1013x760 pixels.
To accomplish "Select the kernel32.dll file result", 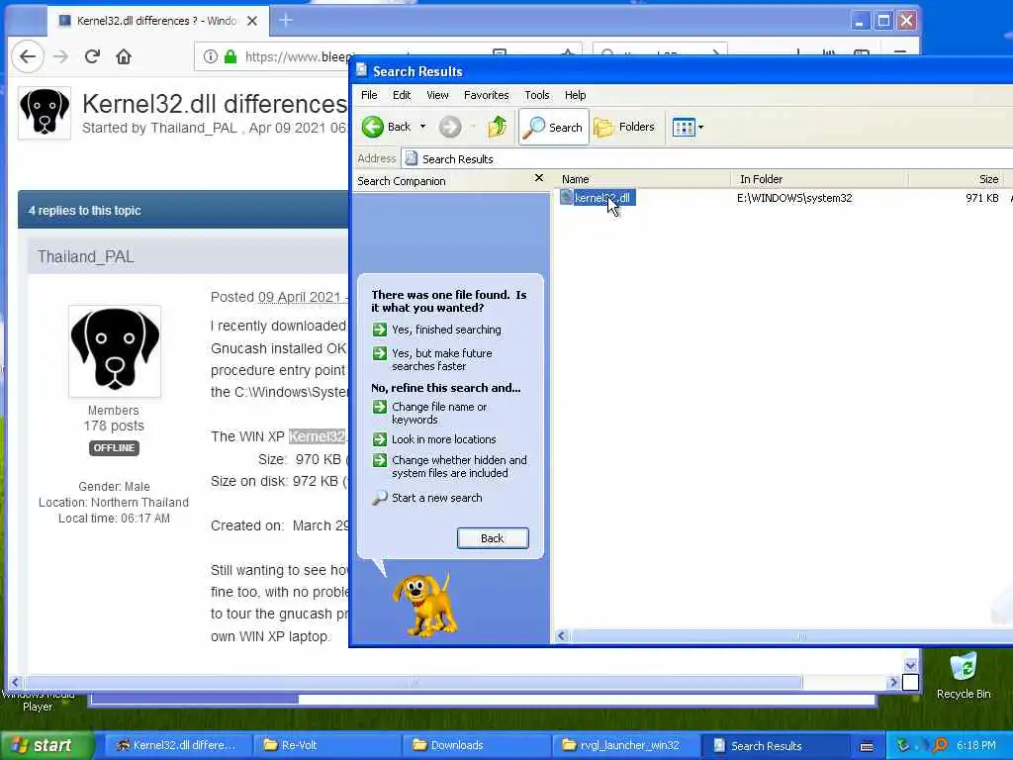I will tap(598, 198).
